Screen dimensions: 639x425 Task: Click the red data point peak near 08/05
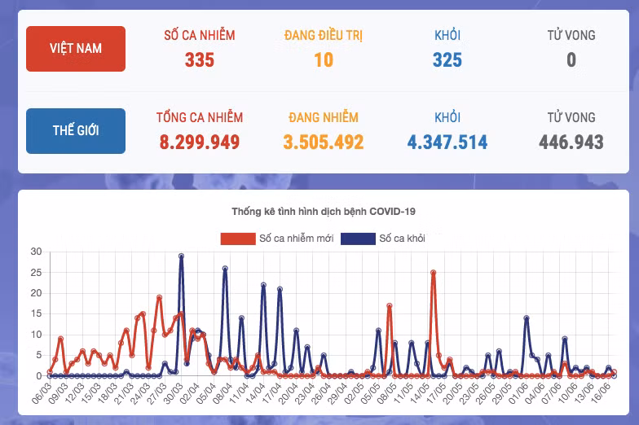click(390, 305)
